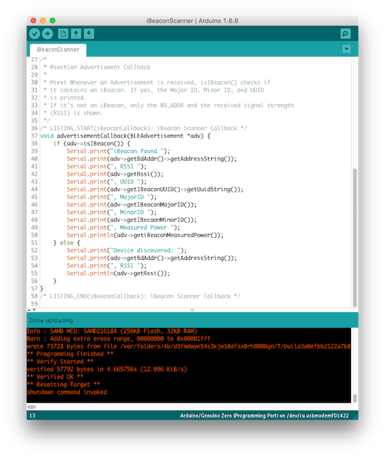The height and width of the screenshot is (458, 385).
Task: Click the LISTING_END comment line
Action: [x=141, y=296]
